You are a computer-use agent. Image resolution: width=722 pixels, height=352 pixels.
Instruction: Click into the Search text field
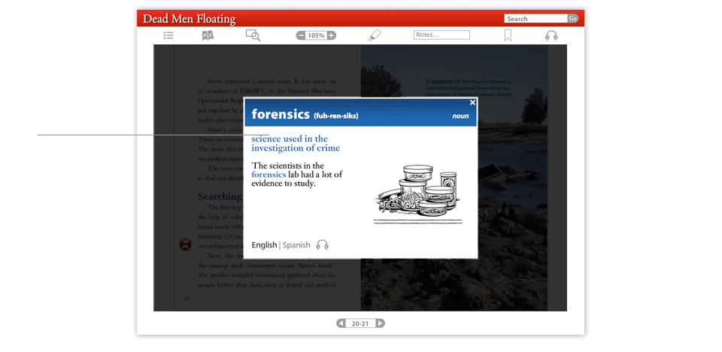pos(535,19)
